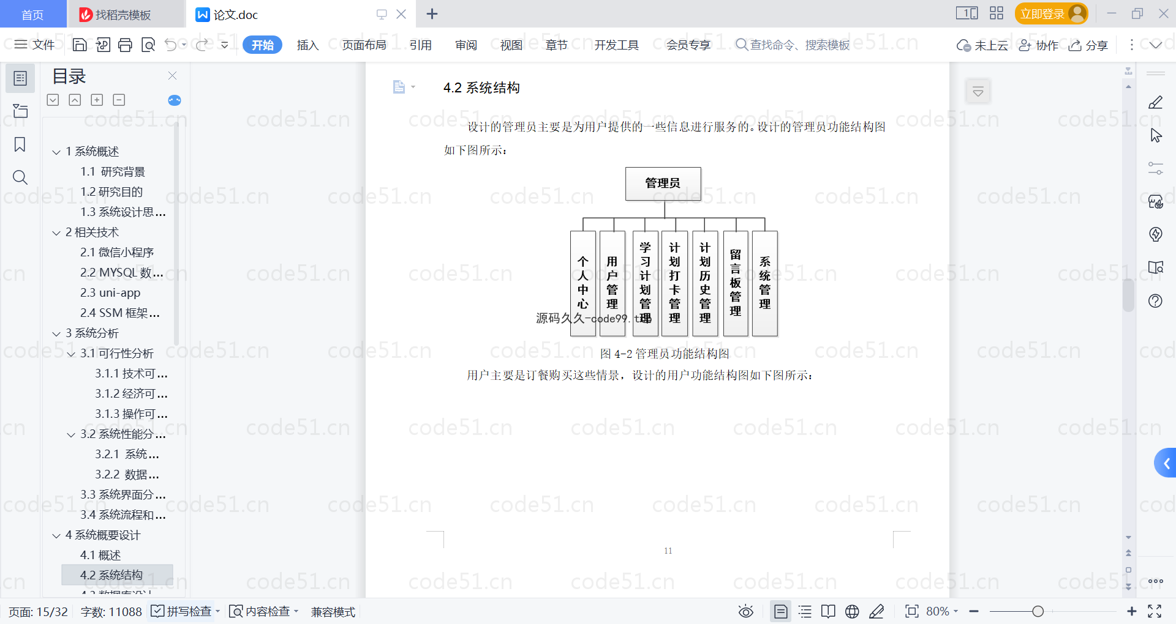Click the blue AI assistant icon in outline panel
The width and height of the screenshot is (1176, 624).
[175, 100]
